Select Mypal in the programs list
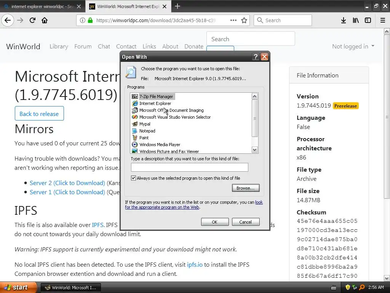 (145, 124)
